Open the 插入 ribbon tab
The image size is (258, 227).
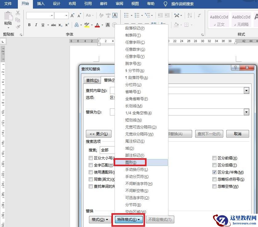click(41, 4)
